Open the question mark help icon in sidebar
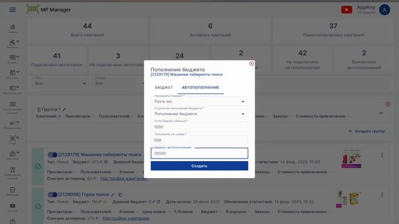Image resolution: width=399 pixels, height=224 pixels. (12, 222)
